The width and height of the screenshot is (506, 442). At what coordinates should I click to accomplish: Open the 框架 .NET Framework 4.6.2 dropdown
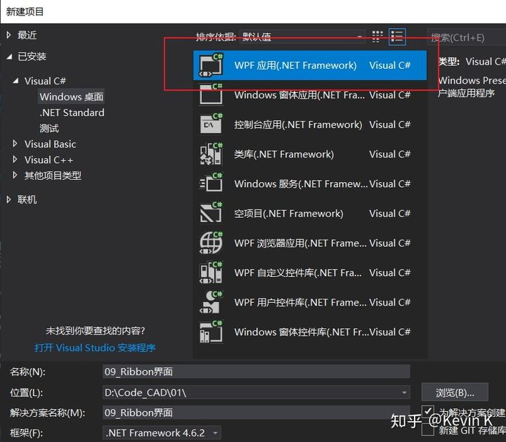162,433
